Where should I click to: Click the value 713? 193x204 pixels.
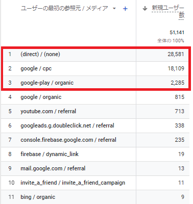click(180, 111)
